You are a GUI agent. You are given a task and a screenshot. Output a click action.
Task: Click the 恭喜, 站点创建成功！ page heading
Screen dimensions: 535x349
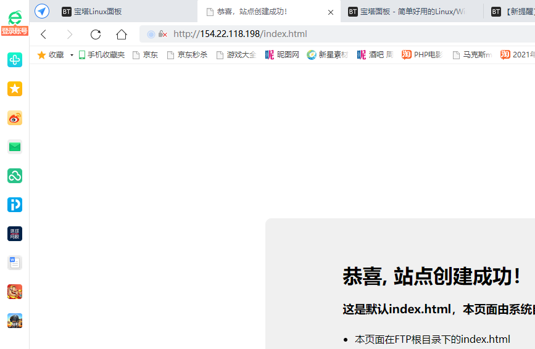[x=431, y=276]
